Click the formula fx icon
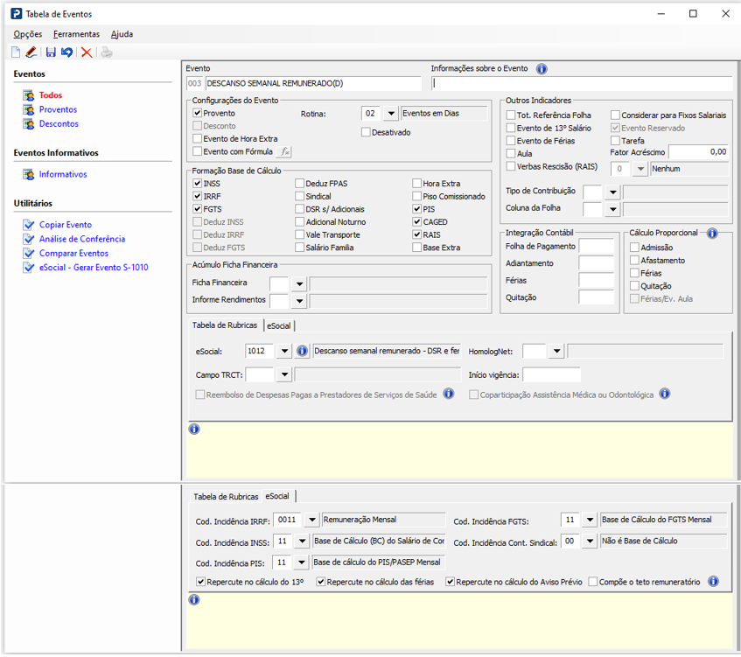Screen dimensions: 741x657 tap(284, 151)
